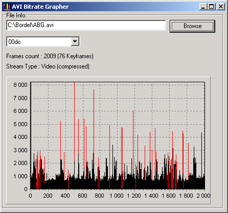Click the Browse button
The image size is (228, 213).
pos(192,26)
